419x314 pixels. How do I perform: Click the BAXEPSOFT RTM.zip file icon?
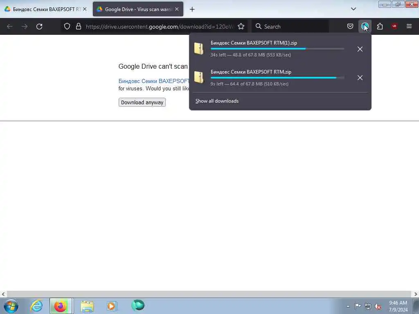(x=199, y=77)
